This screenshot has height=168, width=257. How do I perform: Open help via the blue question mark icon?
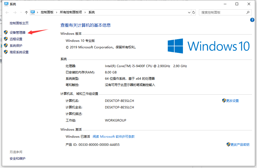[x=252, y=20]
